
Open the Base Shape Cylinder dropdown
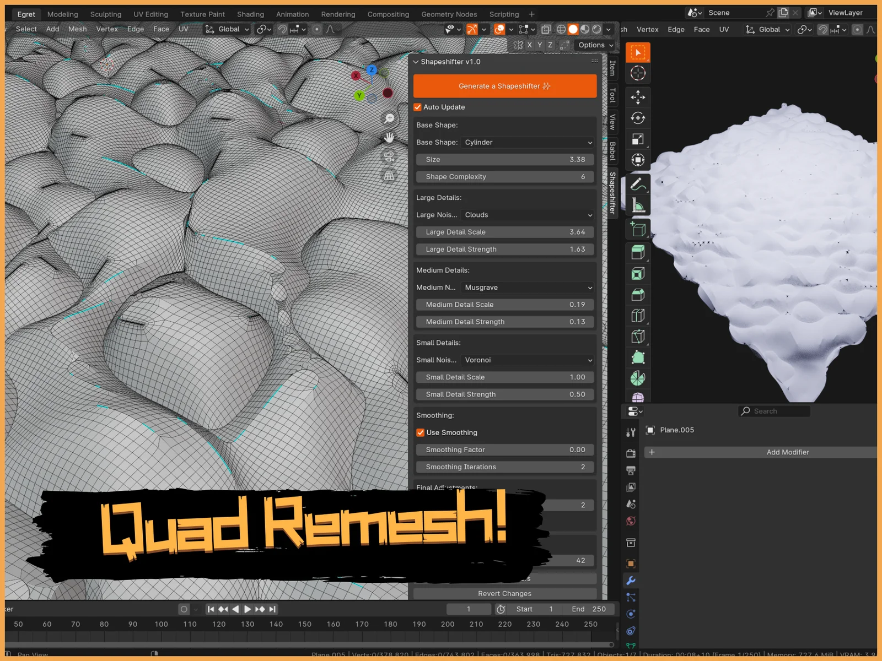tap(528, 142)
